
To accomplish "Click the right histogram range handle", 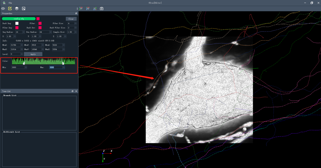I will [x=63, y=63].
